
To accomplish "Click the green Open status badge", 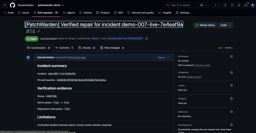I will (32, 39).
